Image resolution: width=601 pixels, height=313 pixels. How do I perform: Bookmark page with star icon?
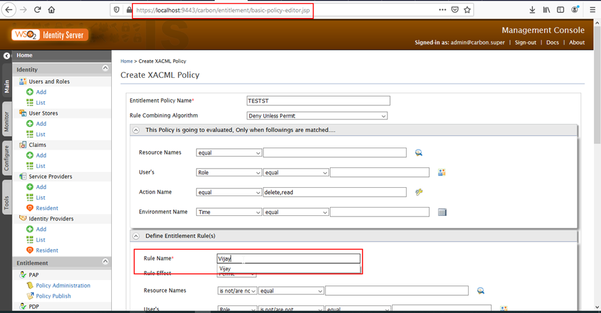click(x=467, y=10)
